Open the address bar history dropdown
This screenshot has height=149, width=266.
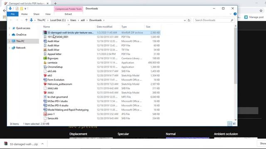(185, 20)
